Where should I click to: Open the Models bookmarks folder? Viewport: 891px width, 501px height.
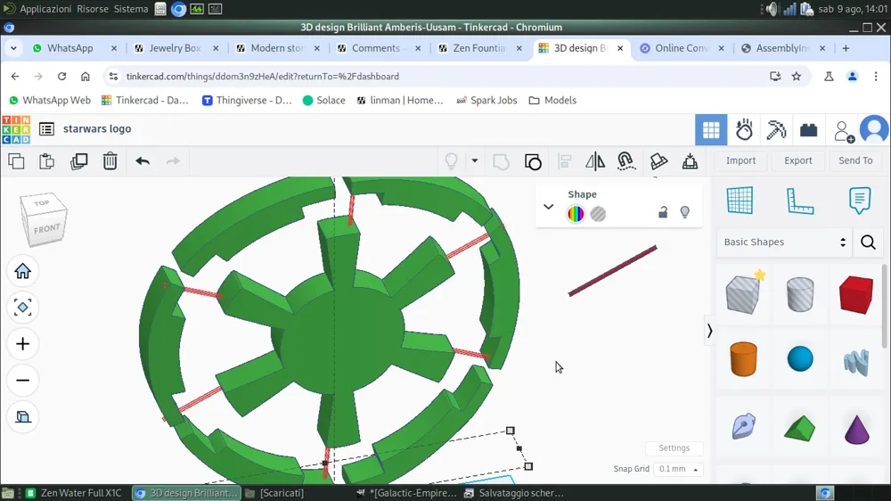pyautogui.click(x=552, y=100)
